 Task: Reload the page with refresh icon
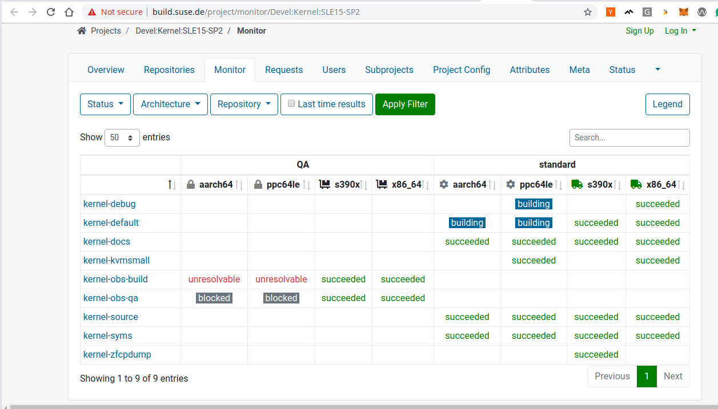tap(51, 12)
